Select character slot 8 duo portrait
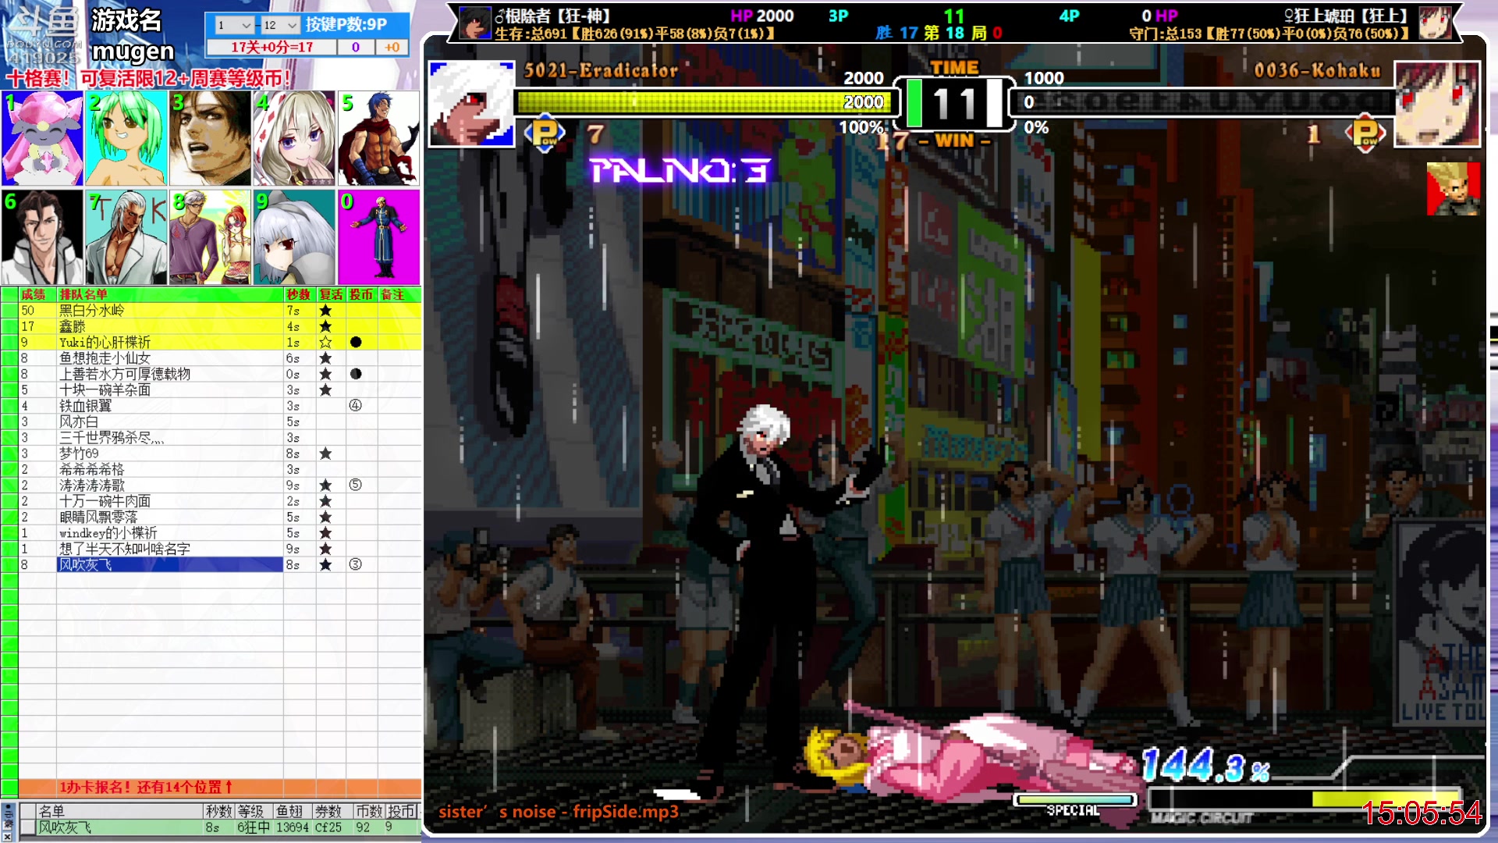 210,237
